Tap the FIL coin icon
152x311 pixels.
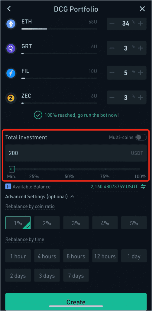(11, 73)
